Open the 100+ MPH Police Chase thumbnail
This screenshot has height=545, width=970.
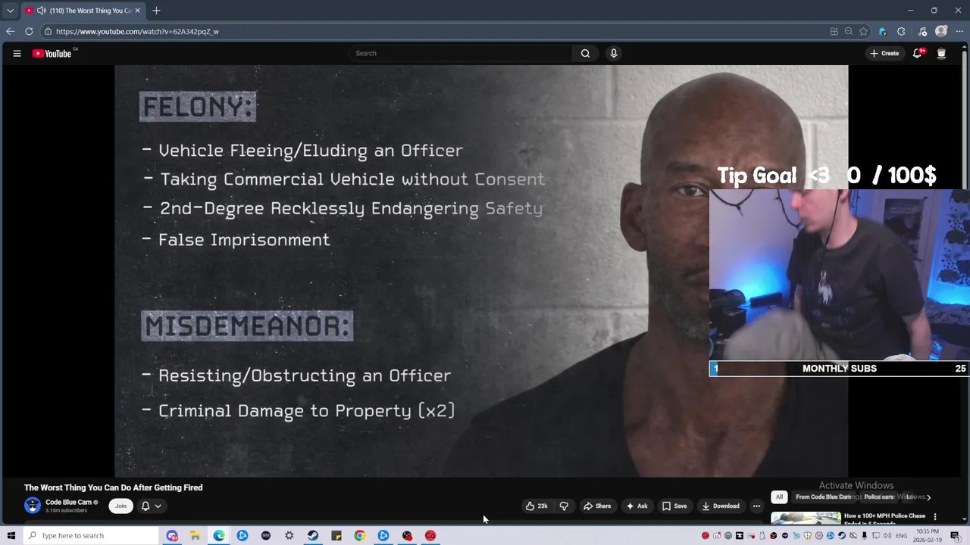(x=806, y=519)
